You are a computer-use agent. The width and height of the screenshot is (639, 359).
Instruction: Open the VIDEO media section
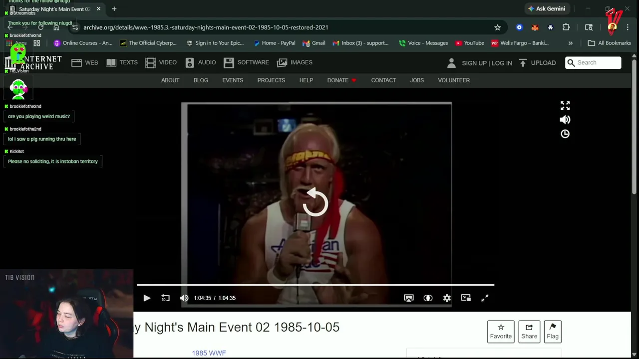(161, 62)
